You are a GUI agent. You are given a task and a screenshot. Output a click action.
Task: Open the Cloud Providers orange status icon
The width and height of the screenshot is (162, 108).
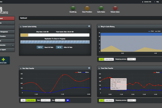pyautogui.click(x=87, y=8)
